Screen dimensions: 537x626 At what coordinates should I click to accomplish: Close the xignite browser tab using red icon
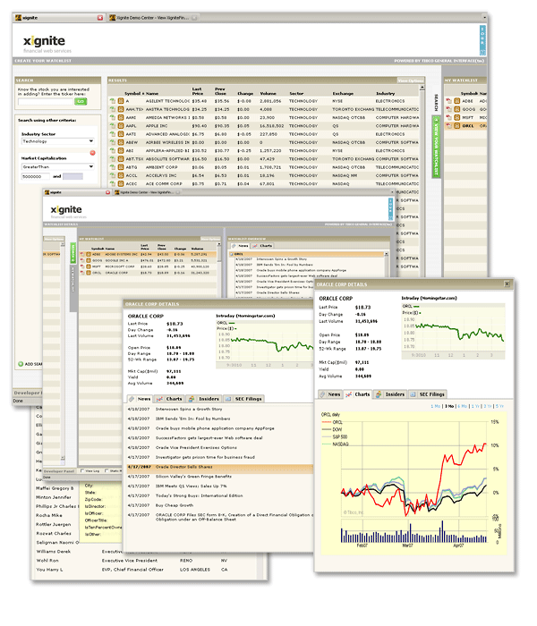click(100, 18)
